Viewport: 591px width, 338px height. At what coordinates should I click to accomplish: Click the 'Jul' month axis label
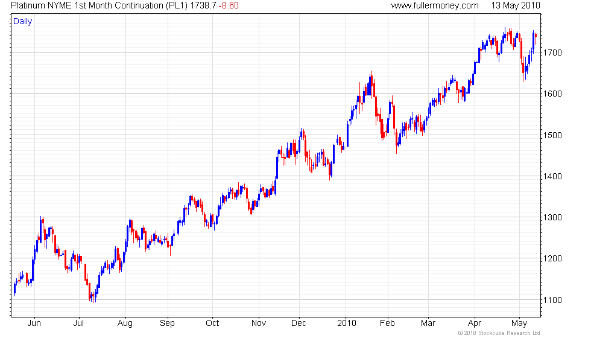click(x=78, y=324)
